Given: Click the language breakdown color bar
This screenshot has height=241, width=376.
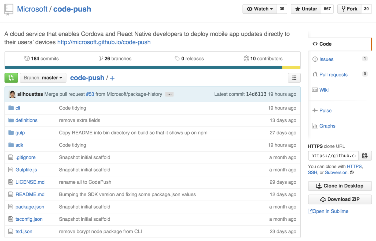Looking at the screenshot, I should click(152, 67).
